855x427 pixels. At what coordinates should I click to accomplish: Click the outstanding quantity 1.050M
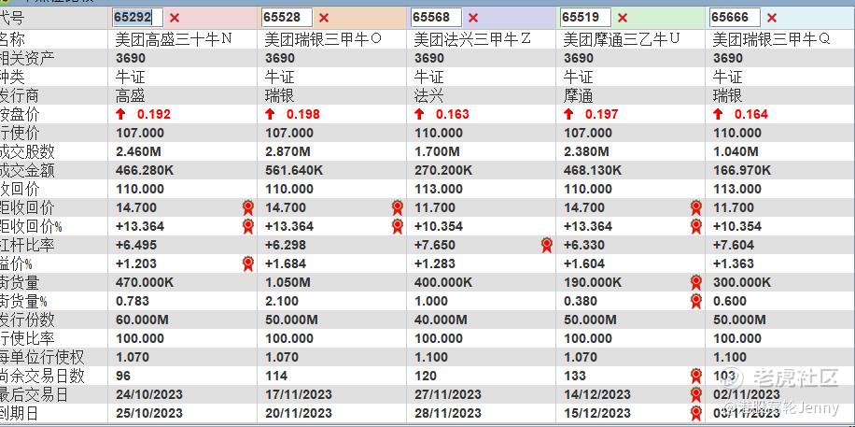287,282
